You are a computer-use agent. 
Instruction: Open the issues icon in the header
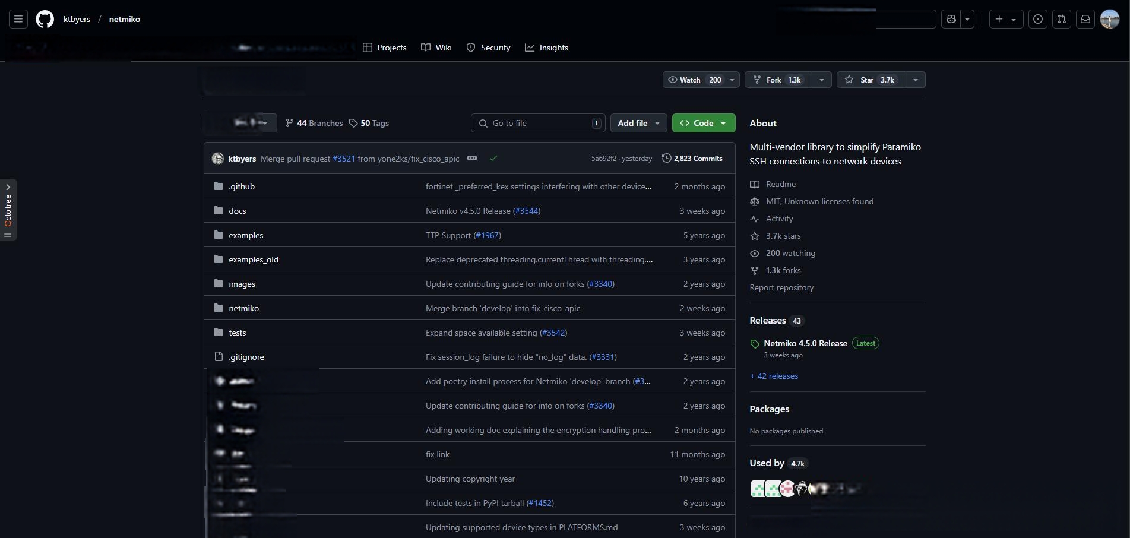pos(1038,19)
